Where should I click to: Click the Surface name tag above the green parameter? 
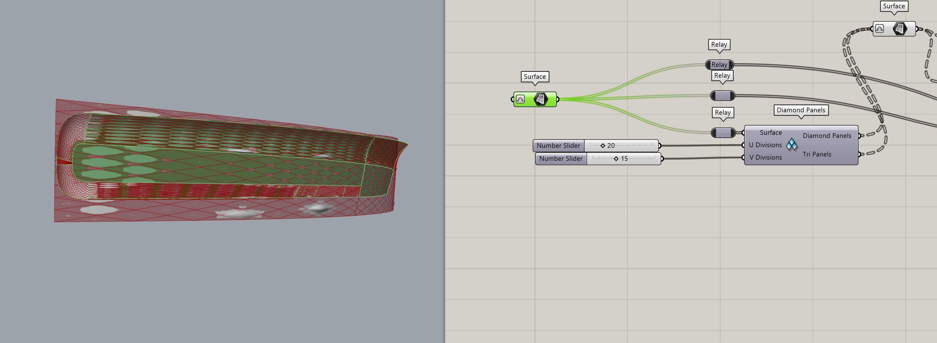pos(534,77)
